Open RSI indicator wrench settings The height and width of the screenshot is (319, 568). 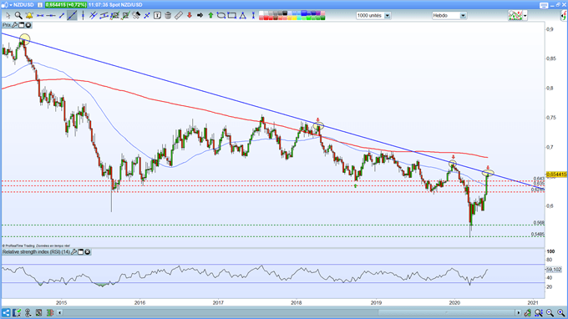74,251
